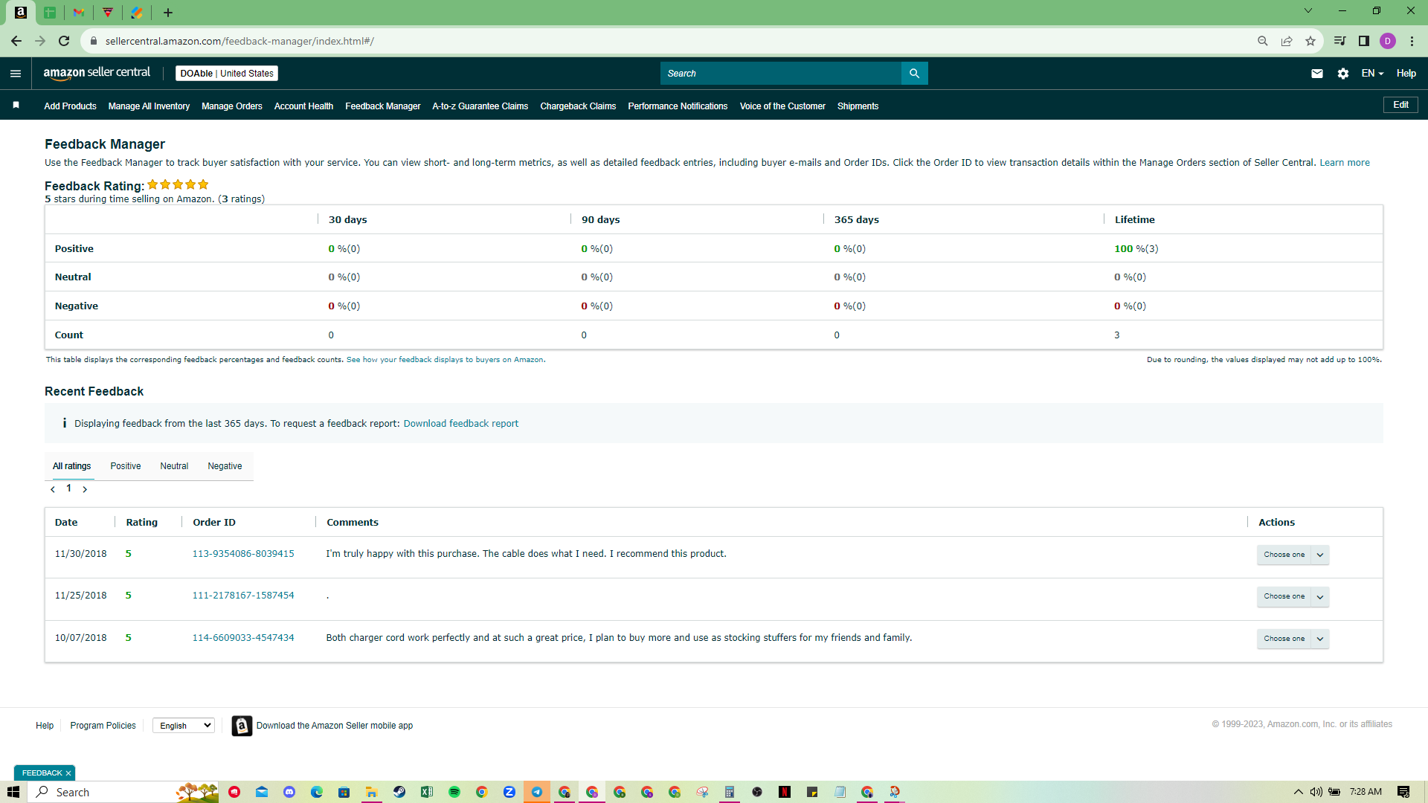Open order 111-2178167-1587454
This screenshot has height=803, width=1428.
[x=243, y=596]
